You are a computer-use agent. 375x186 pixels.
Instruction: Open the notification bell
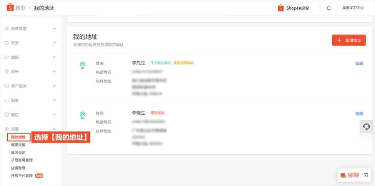click(x=328, y=8)
